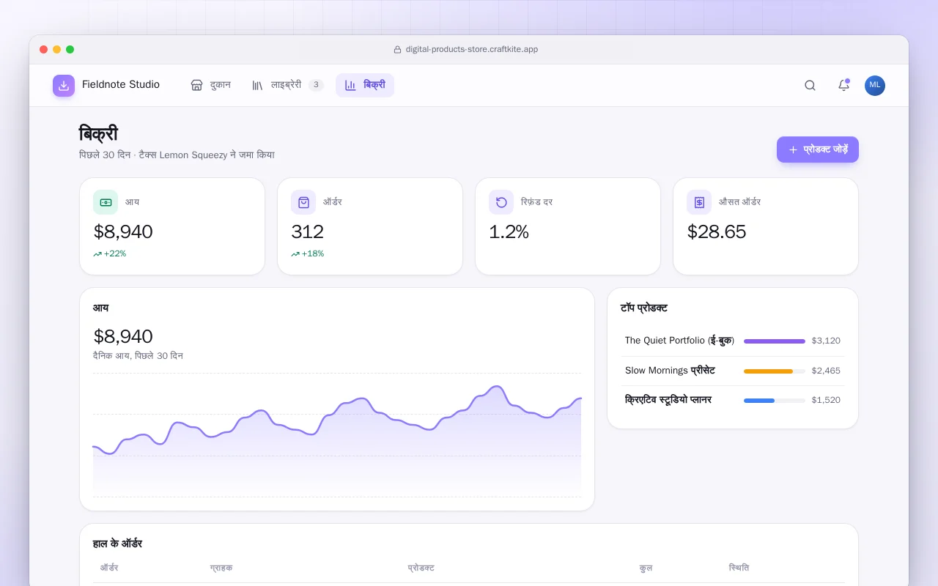This screenshot has height=586, width=938.
Task: Click the orange bar for Slow Mornings प्रीसेट
Action: point(769,371)
